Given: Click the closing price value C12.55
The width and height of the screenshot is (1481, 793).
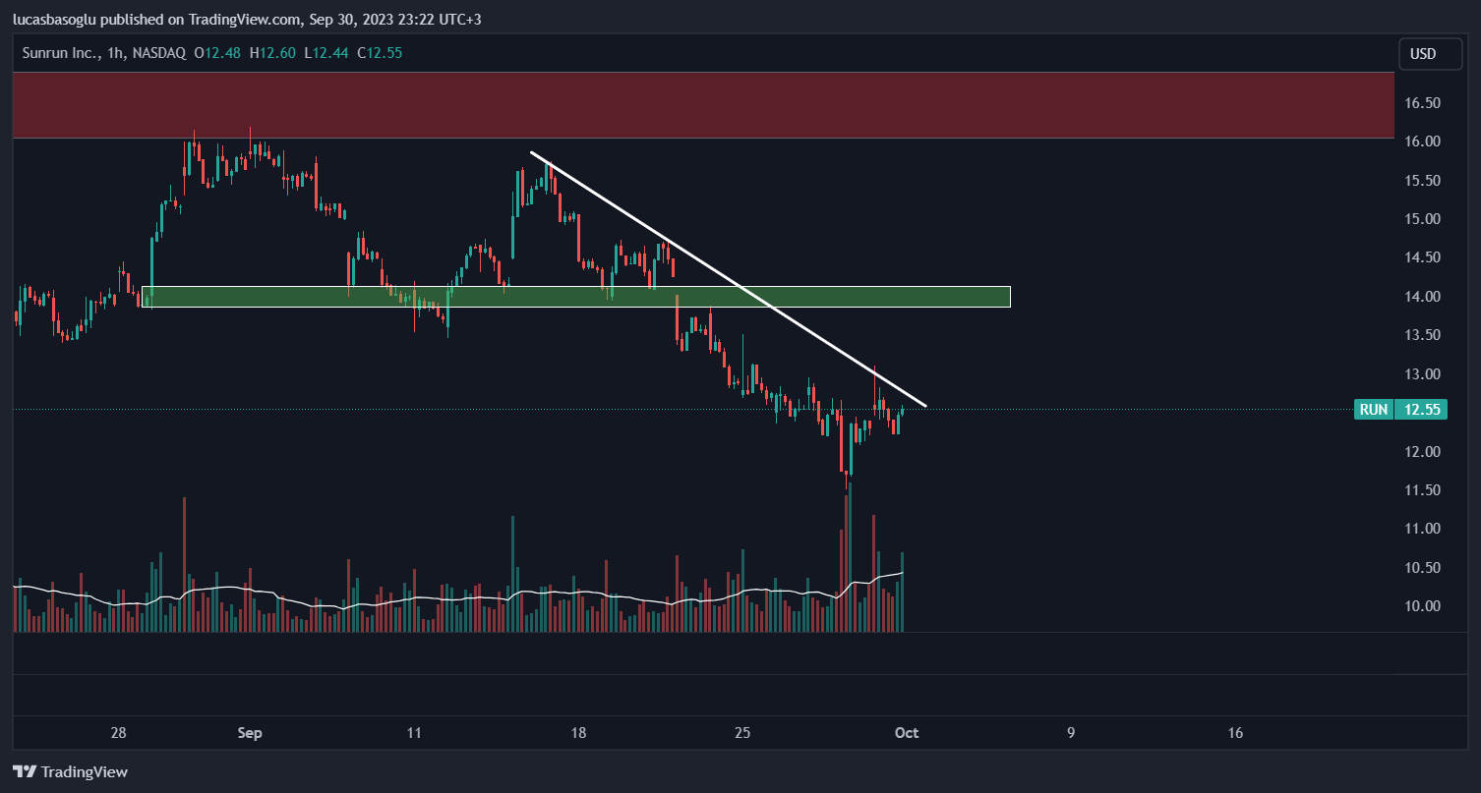Looking at the screenshot, I should (x=381, y=53).
